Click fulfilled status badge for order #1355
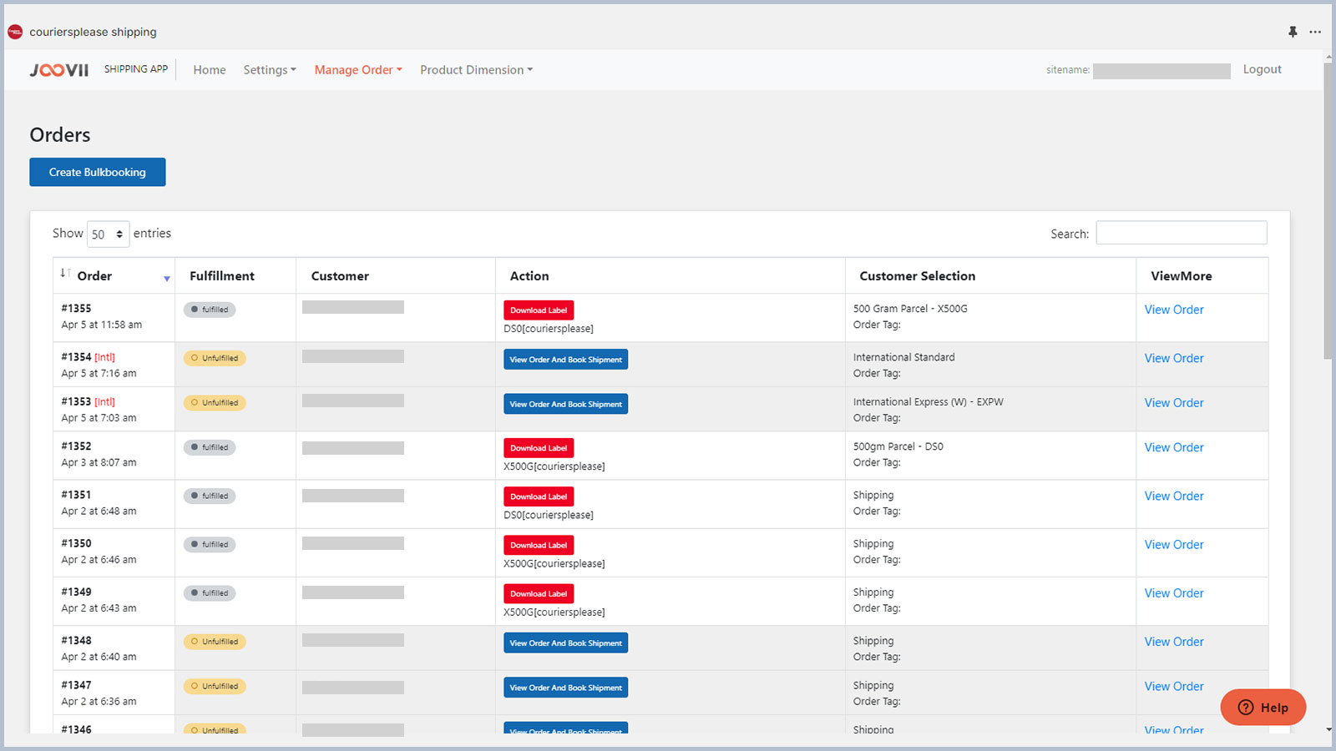Image resolution: width=1336 pixels, height=751 pixels. [210, 310]
